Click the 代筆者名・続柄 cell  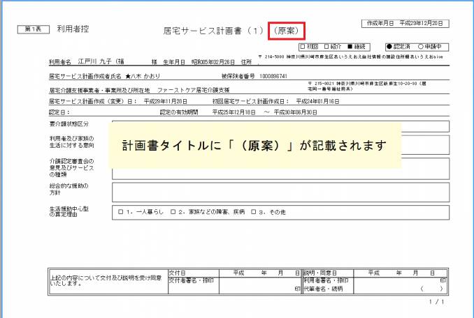397,288
